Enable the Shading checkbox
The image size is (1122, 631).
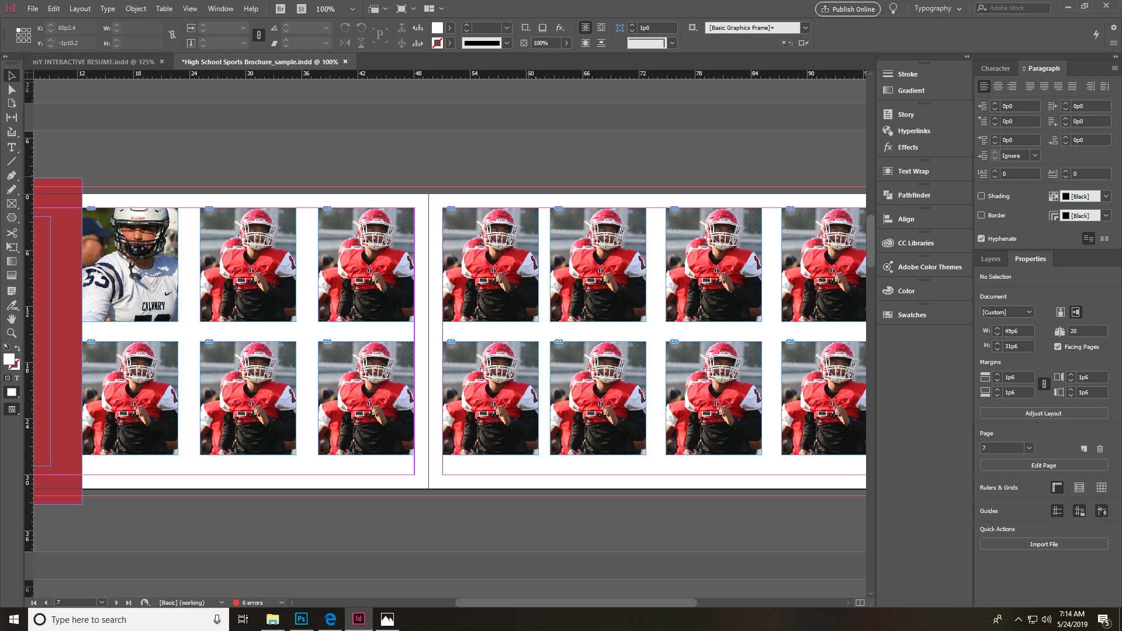981,196
